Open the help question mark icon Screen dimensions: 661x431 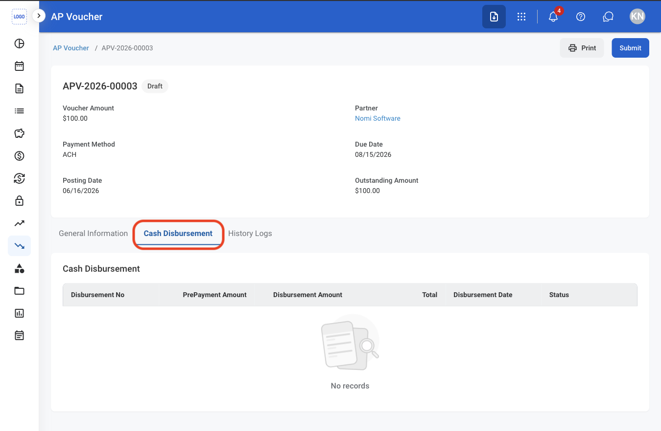(x=581, y=17)
